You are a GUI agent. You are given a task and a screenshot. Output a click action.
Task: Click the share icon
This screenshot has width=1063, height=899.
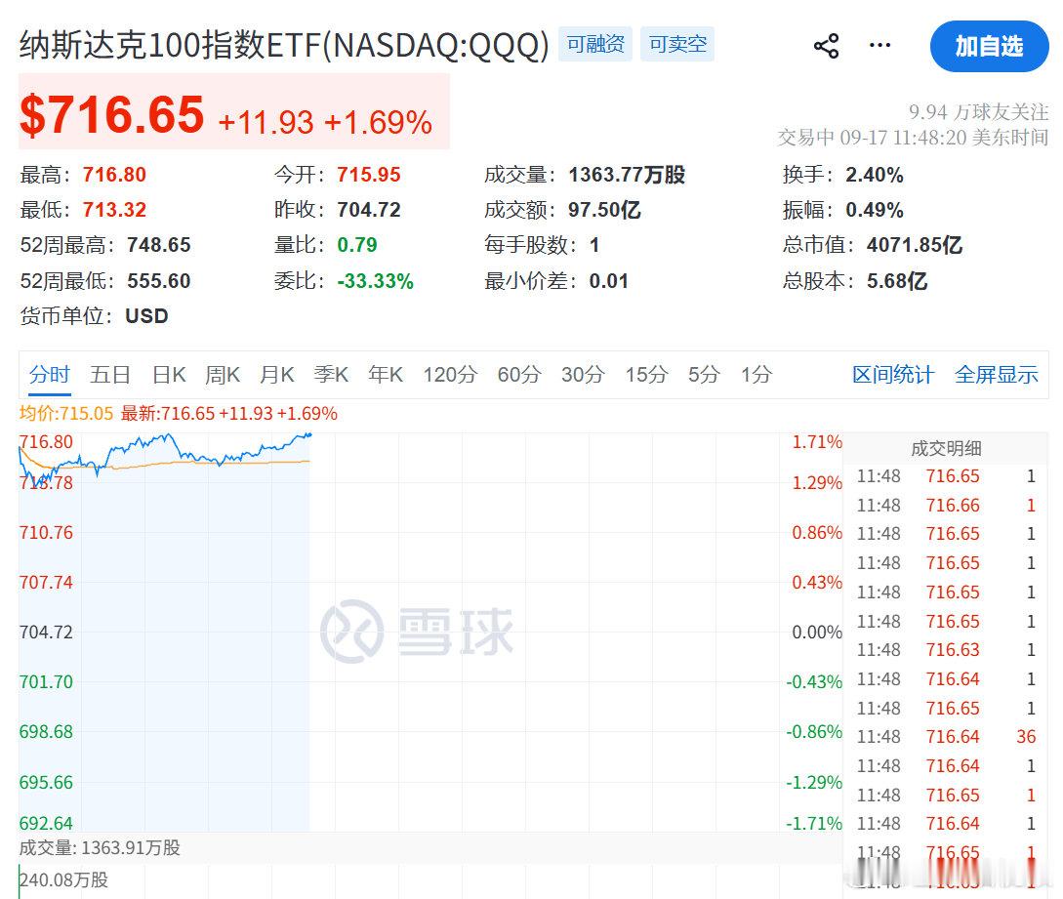click(827, 46)
